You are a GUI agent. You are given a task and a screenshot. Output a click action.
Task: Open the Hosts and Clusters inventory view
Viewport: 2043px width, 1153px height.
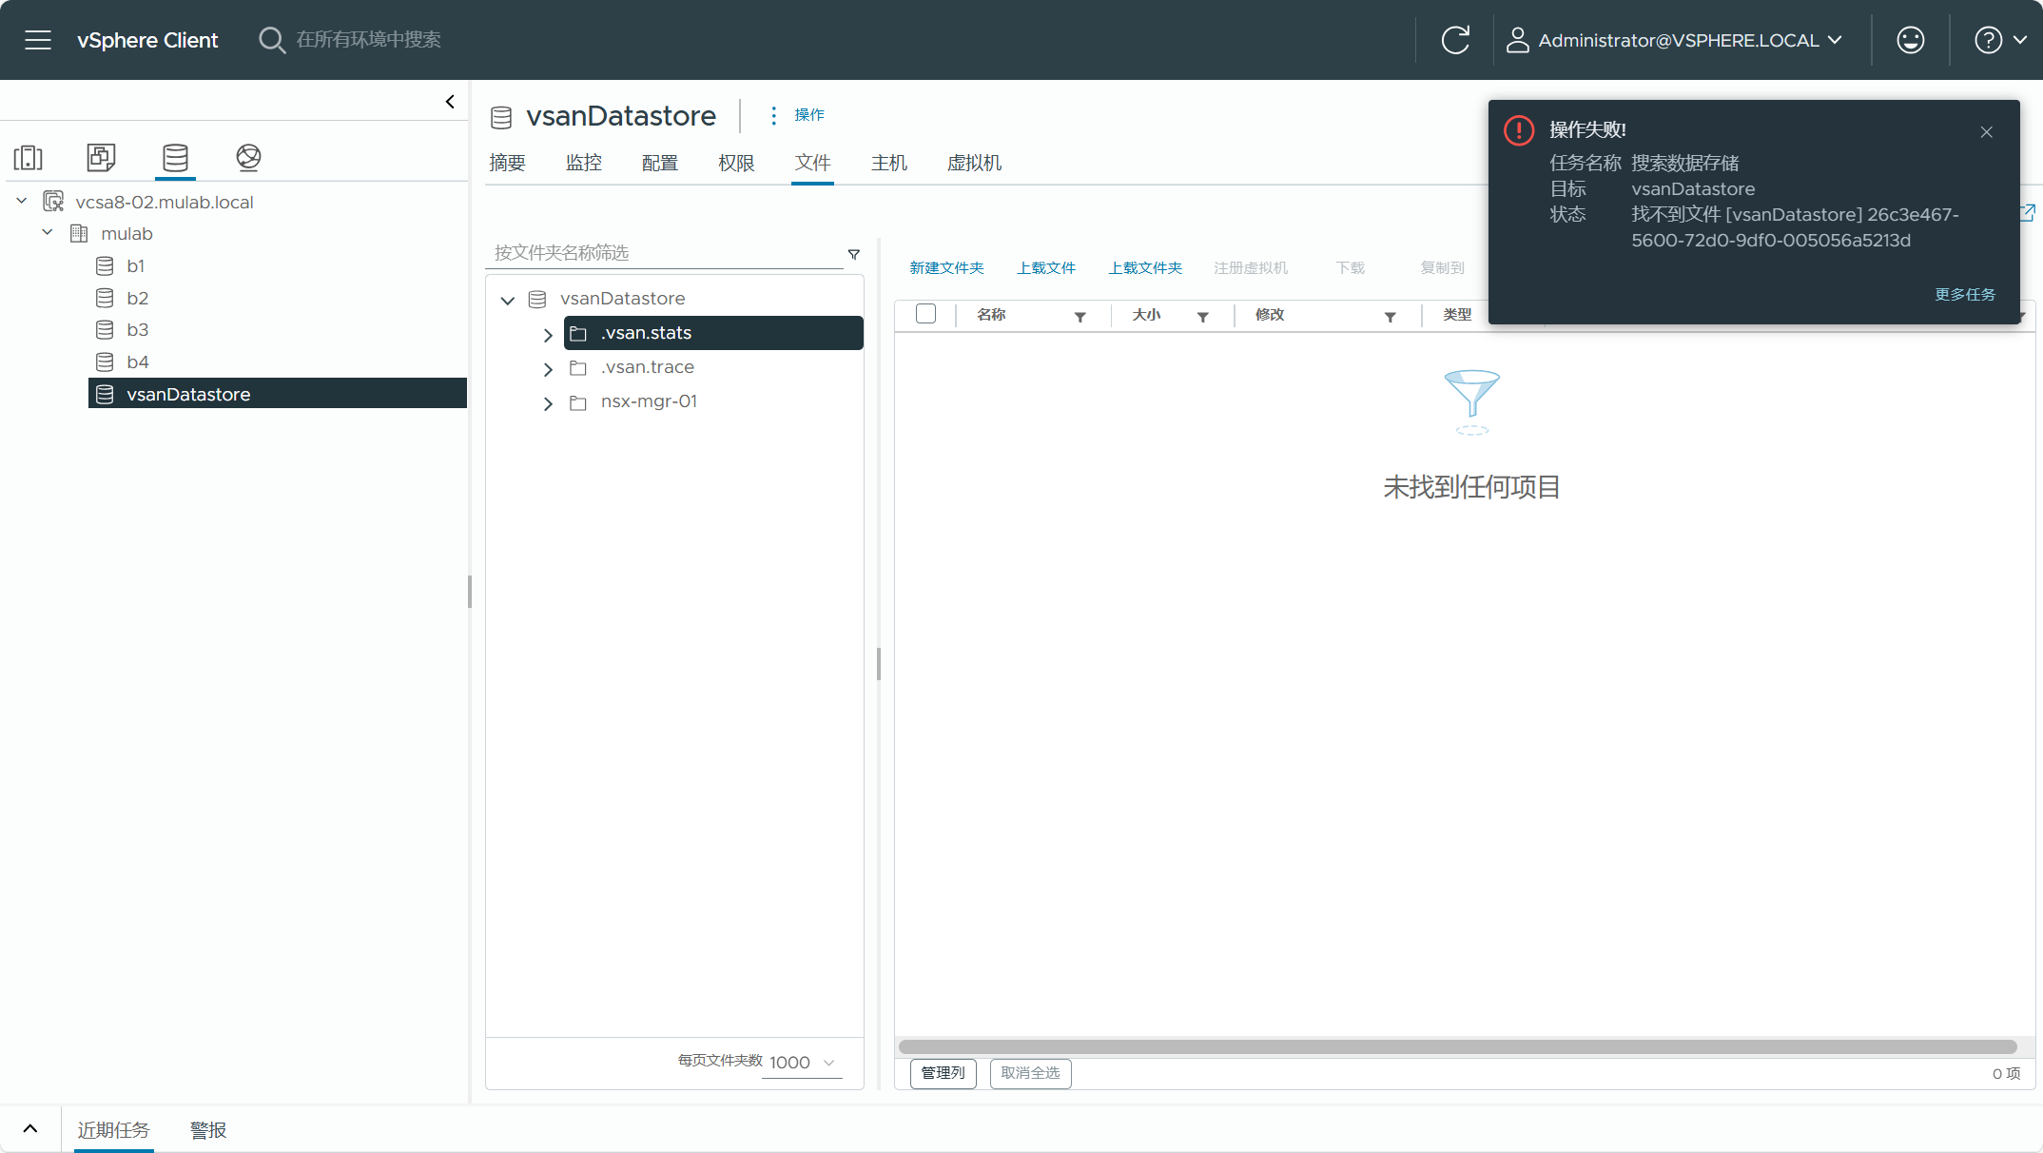[x=29, y=157]
